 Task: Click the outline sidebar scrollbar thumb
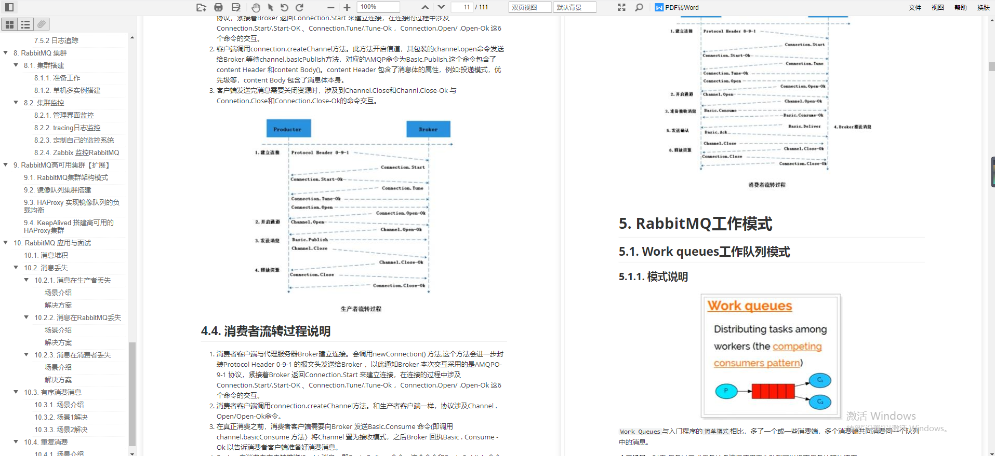132,393
